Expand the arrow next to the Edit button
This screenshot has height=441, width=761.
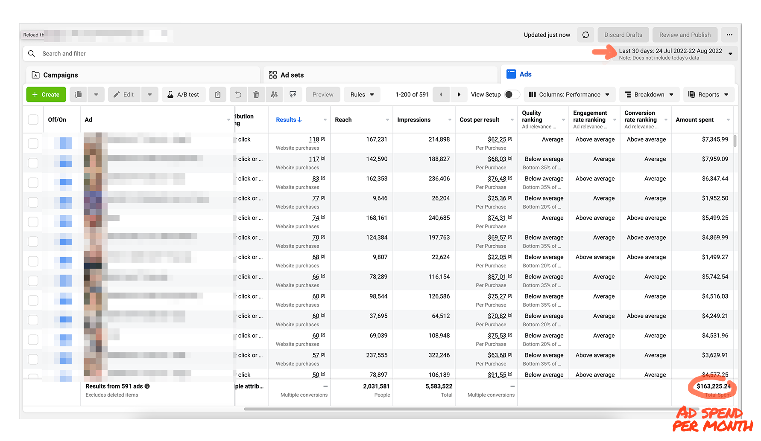coord(150,95)
